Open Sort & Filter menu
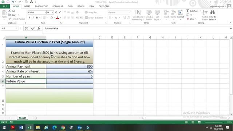The height and width of the screenshot is (131, 233). coord(205,15)
